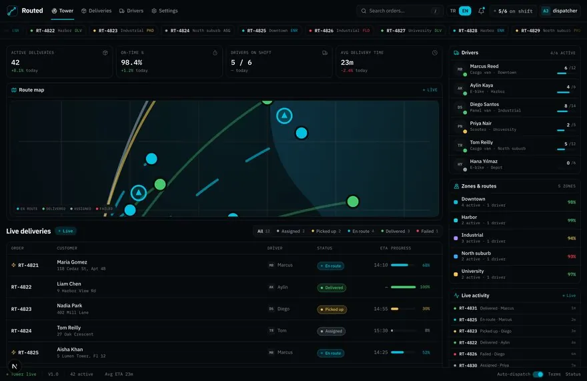Click the priority bolt icon on RT-4825
Viewport: 587px width, 381px height.
[x=13, y=352]
